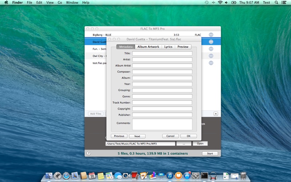Open FaceTime camera icon in the Dock
Viewport: 291px width, 182px height.
(127, 175)
